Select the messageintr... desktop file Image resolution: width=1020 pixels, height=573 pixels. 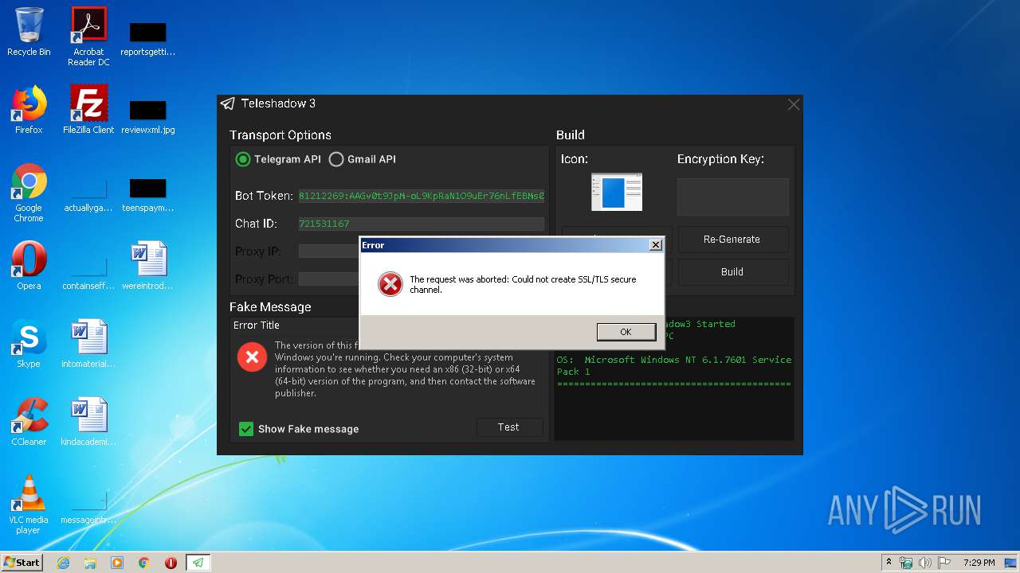pos(88,508)
